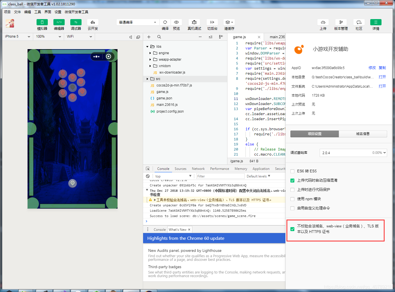Viewport: 395px width, 292px height.
Task: Switch to the 域名信息 tab
Action: click(363, 134)
